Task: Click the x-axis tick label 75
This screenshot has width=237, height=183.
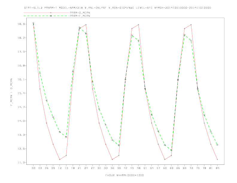Action: 198,168
